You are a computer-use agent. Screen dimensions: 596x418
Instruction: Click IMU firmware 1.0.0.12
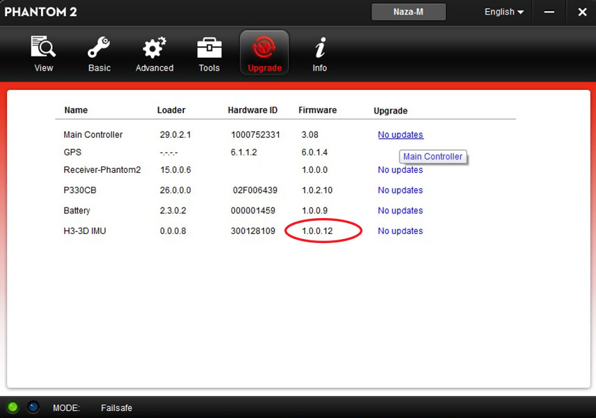[317, 231]
